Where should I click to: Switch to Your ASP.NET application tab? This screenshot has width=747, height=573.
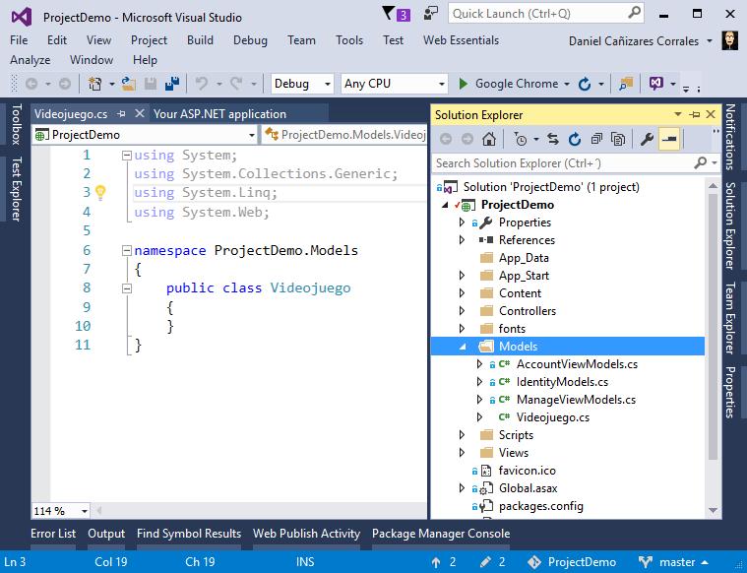(x=219, y=114)
